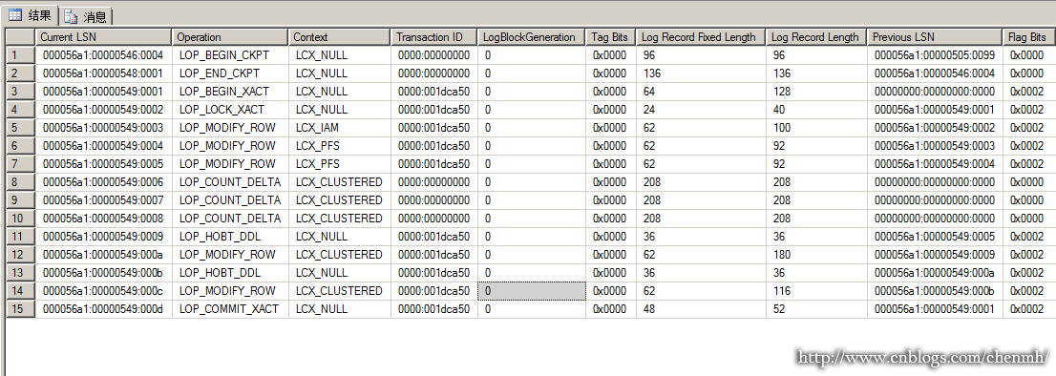1056x376 pixels.
Task: Switch to the 结果 results tab
Action: tap(30, 15)
